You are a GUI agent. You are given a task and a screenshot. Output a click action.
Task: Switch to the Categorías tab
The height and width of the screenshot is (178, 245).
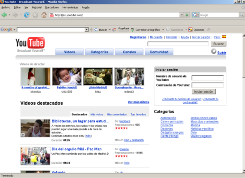click(99, 52)
